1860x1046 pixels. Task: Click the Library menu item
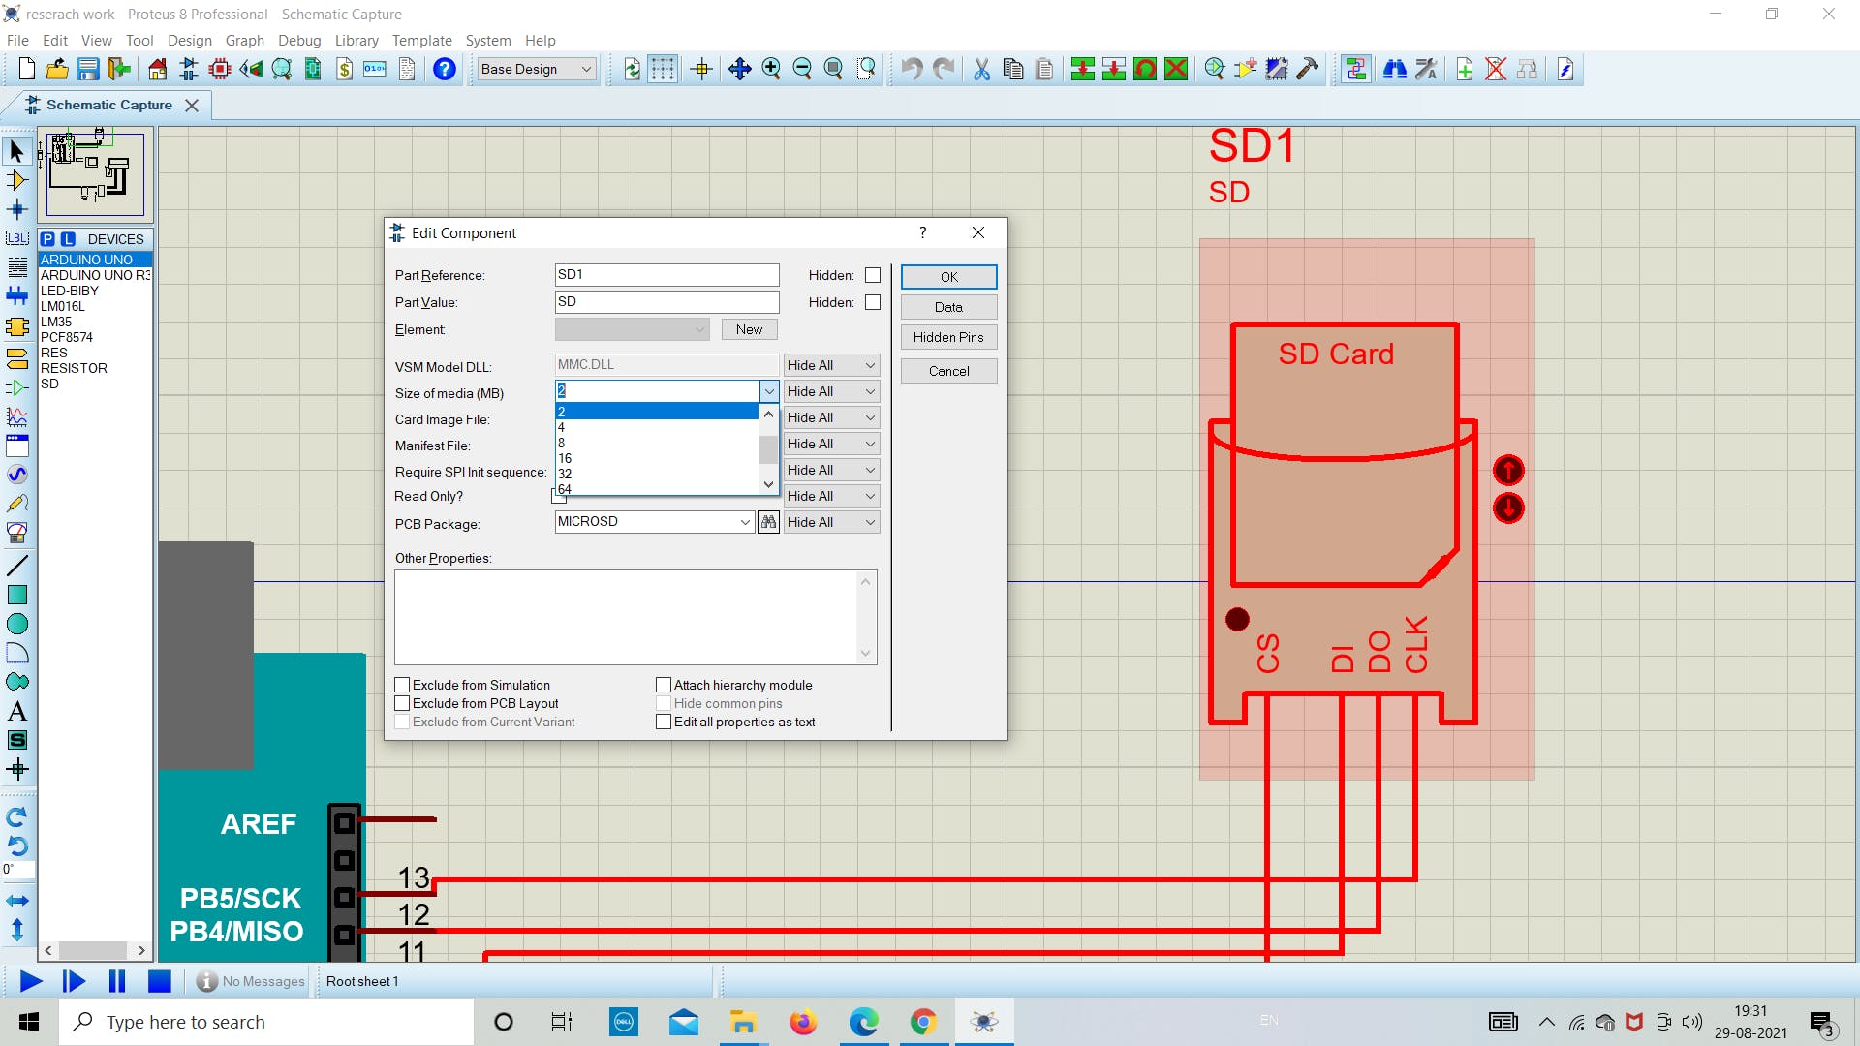(356, 40)
